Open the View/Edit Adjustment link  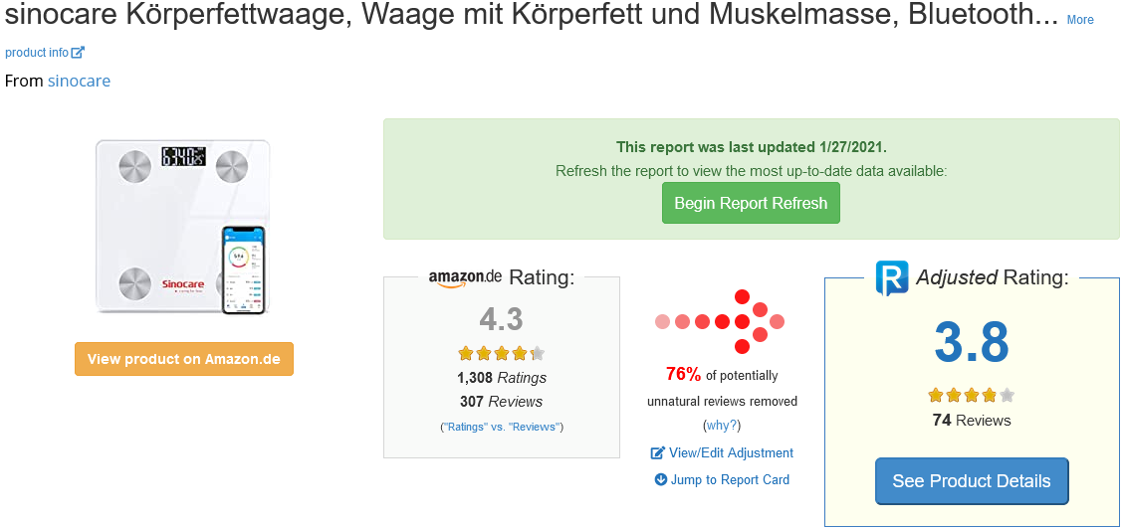point(731,453)
